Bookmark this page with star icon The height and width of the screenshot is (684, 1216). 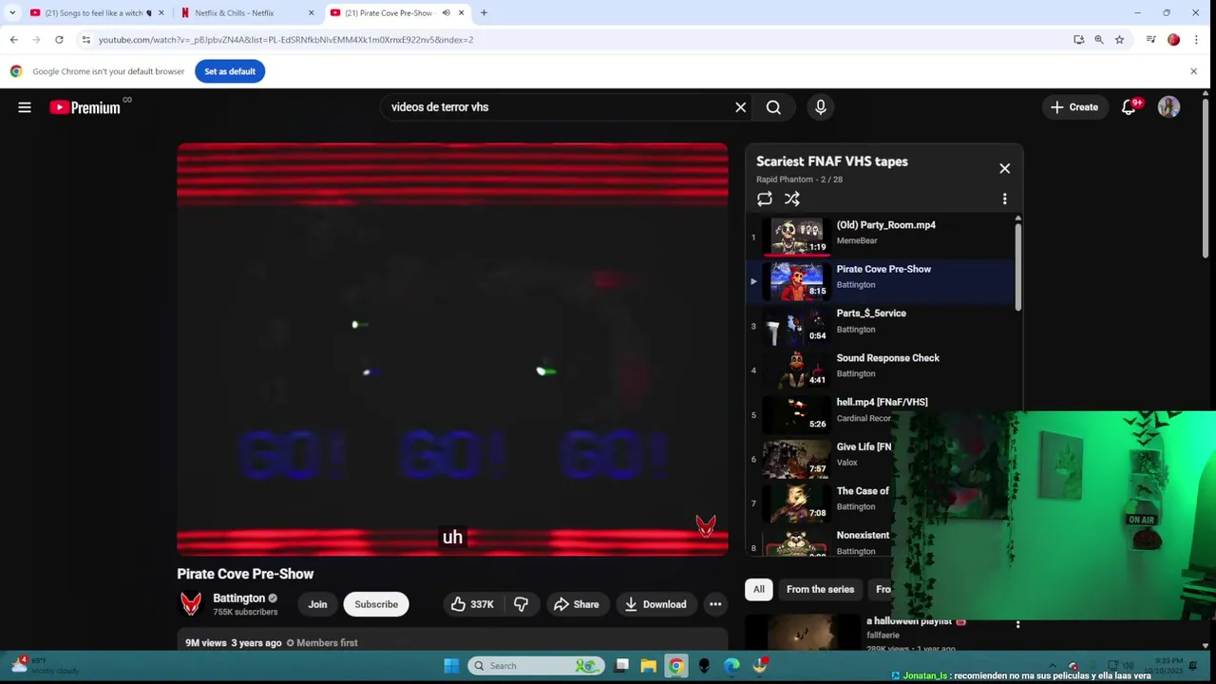click(1119, 40)
